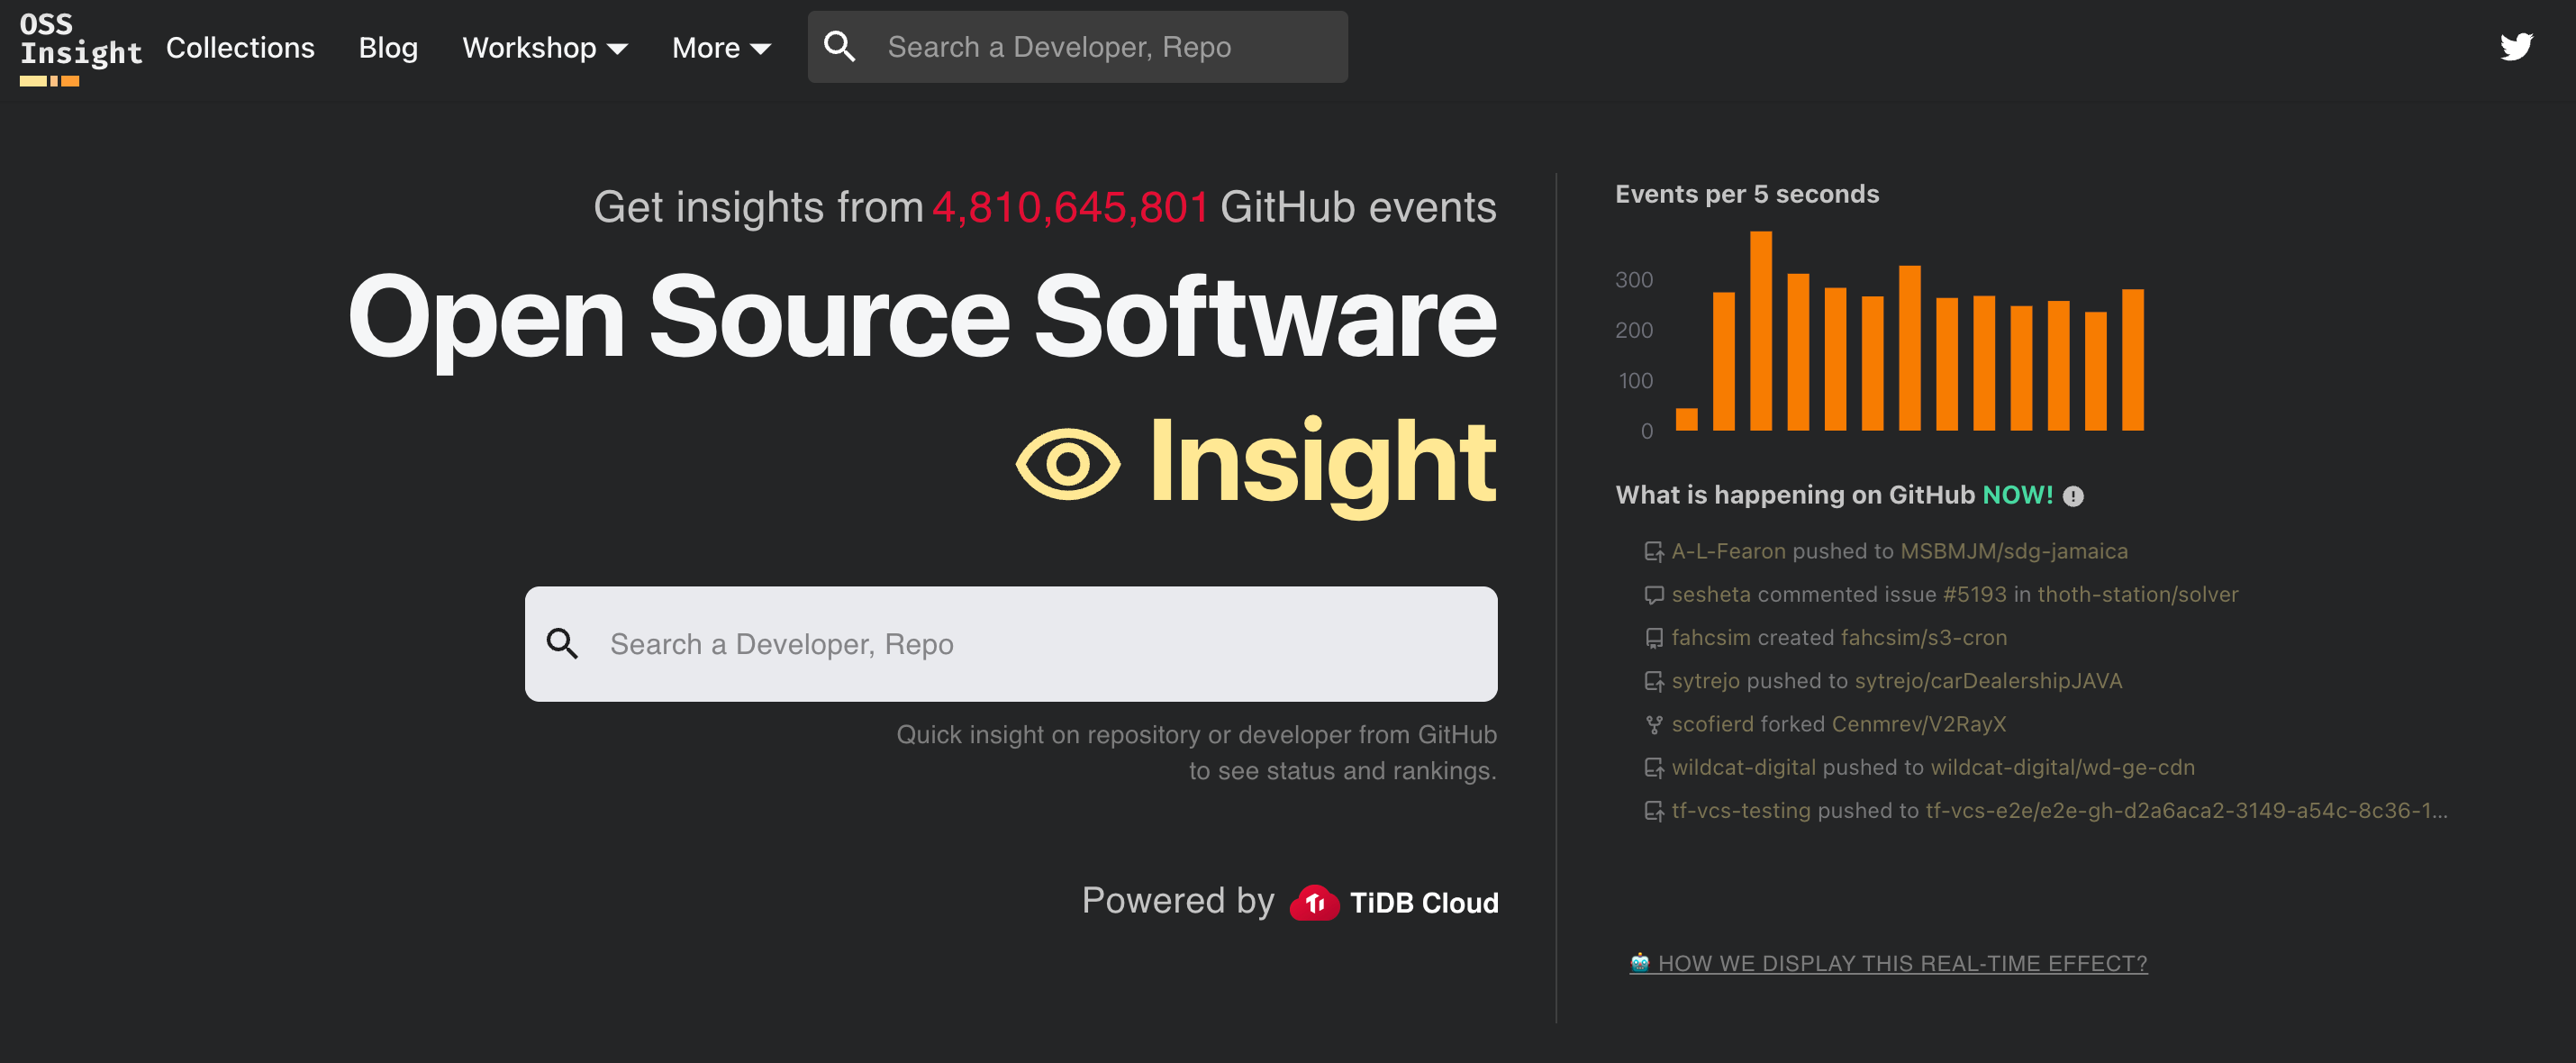Image resolution: width=2576 pixels, height=1063 pixels.
Task: Expand the Workshop dropdown menu
Action: click(x=544, y=48)
